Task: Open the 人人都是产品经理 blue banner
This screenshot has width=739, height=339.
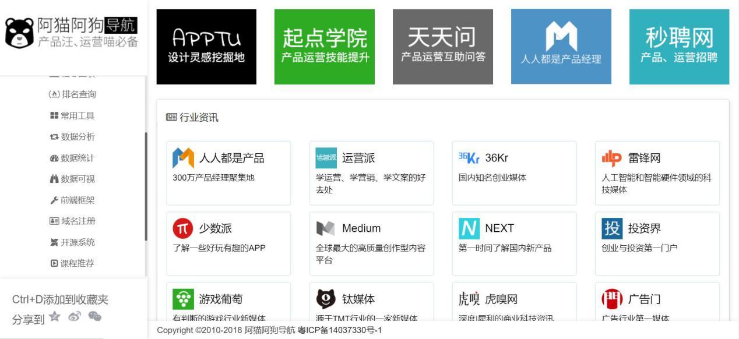Action: coord(561,47)
